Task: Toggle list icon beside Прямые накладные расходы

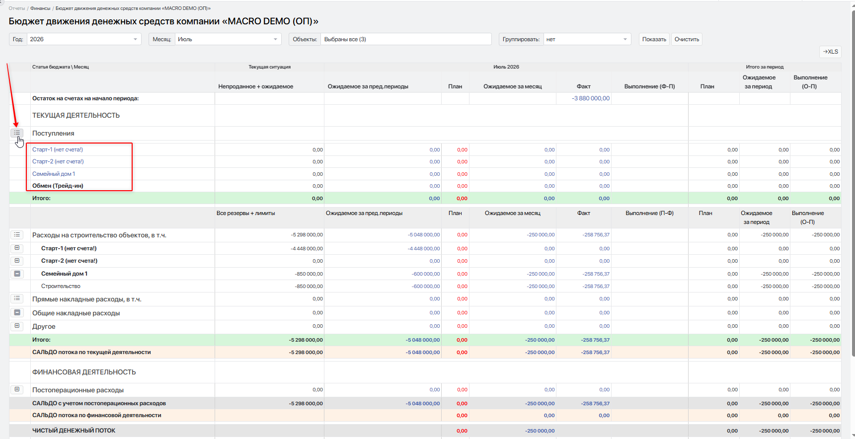Action: pyautogui.click(x=17, y=298)
